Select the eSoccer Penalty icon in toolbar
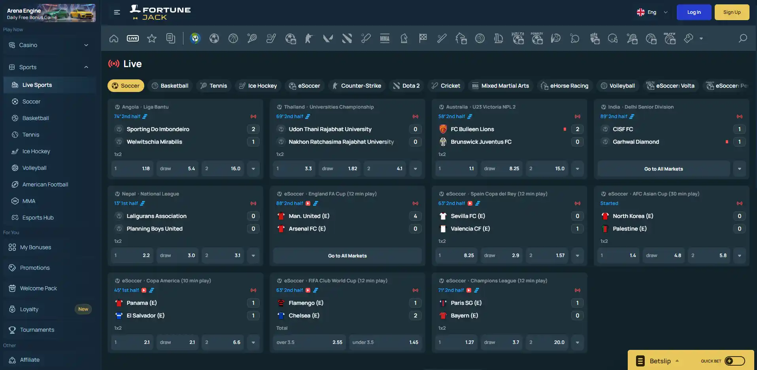Image resolution: width=757 pixels, height=370 pixels. [537, 38]
